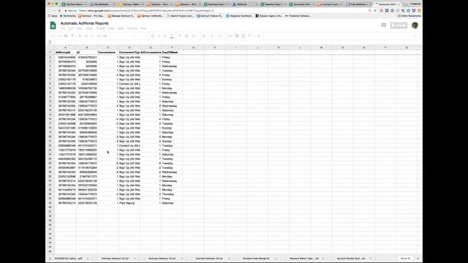Click the Share button
The height and width of the screenshot is (263, 468).
(x=399, y=26)
